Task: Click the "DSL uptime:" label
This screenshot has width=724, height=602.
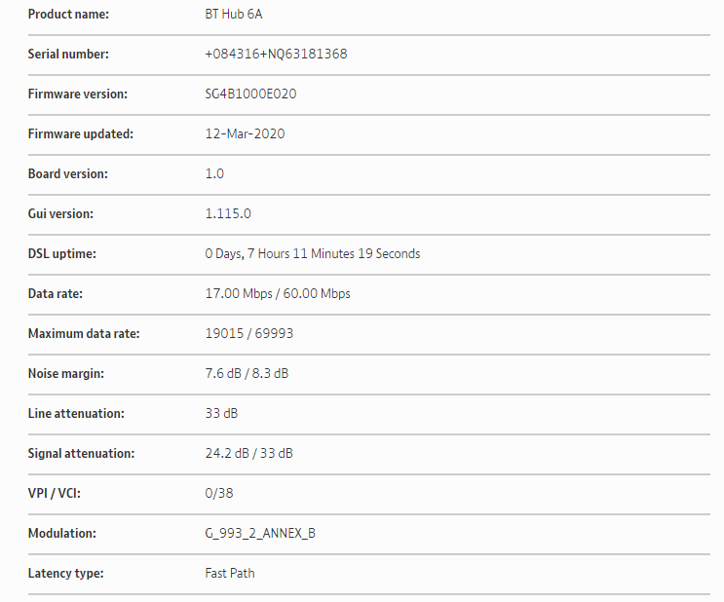Action: (63, 254)
